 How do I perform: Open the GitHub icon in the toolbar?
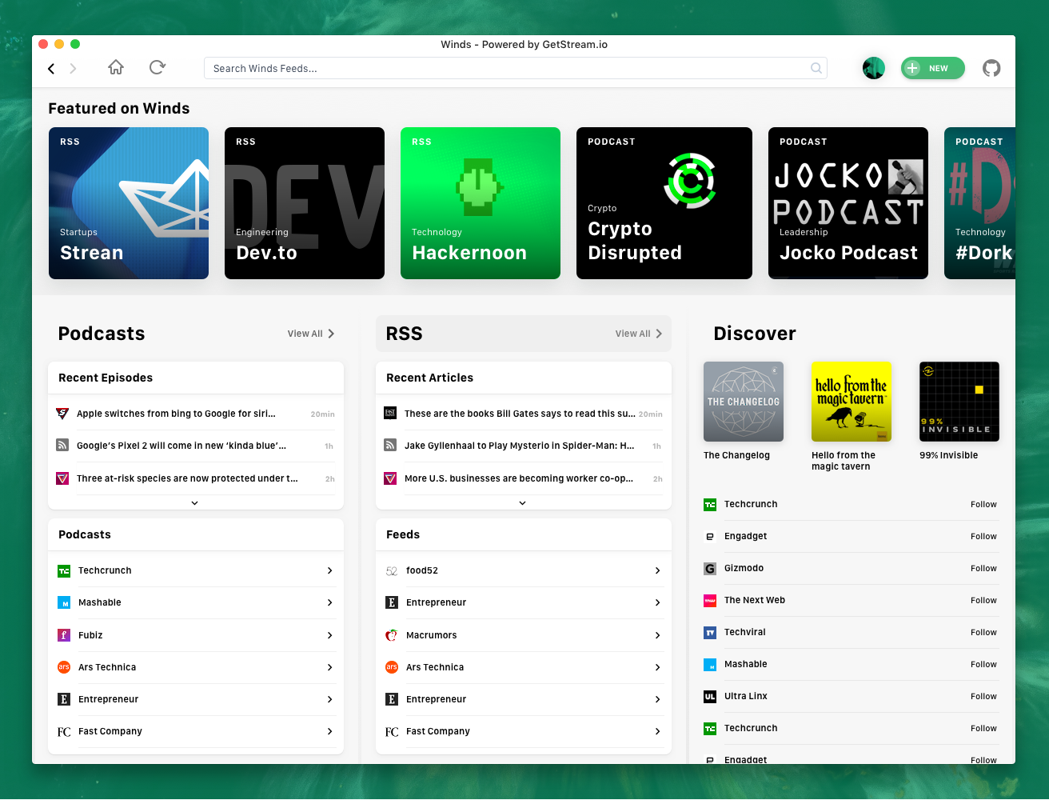pos(991,68)
